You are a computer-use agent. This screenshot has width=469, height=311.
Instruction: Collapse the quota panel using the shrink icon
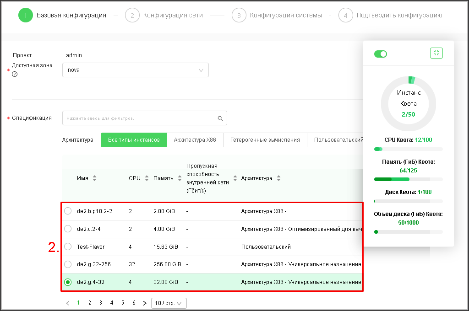(436, 53)
